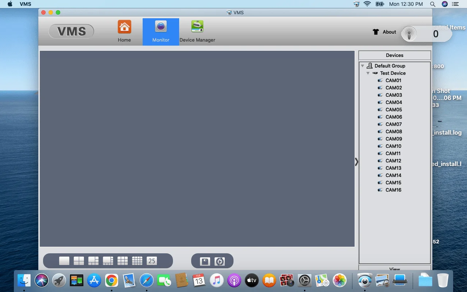Expand the View panel below Devices
The image size is (467, 292).
tap(394, 269)
